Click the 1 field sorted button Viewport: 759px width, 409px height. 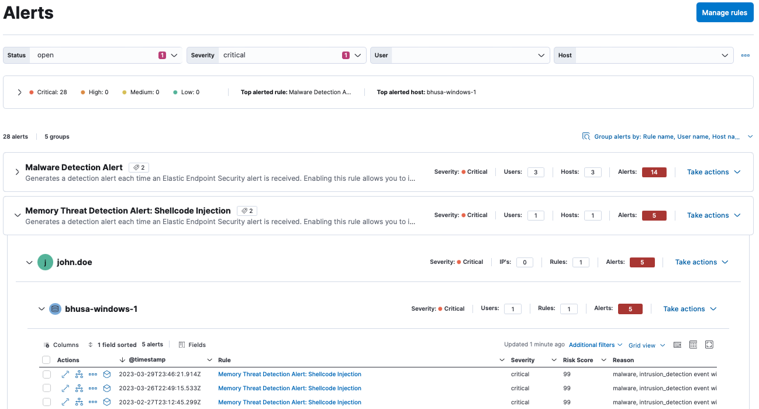(x=112, y=345)
